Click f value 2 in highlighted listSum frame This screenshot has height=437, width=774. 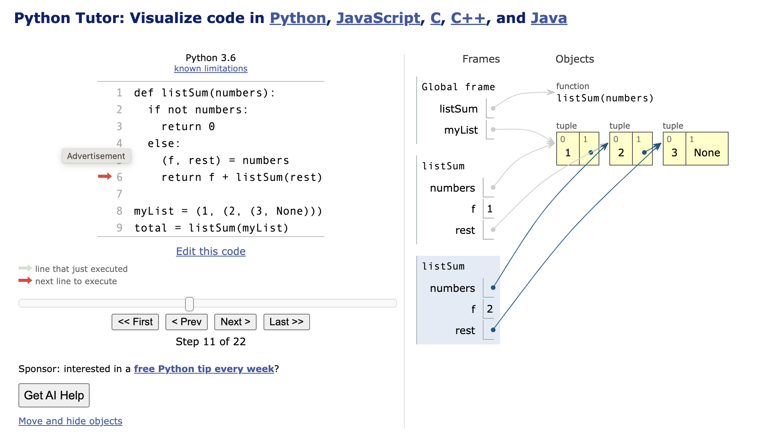point(489,309)
